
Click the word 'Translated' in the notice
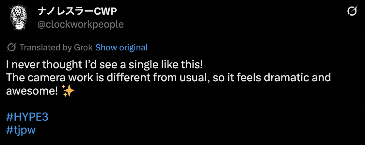(x=40, y=47)
